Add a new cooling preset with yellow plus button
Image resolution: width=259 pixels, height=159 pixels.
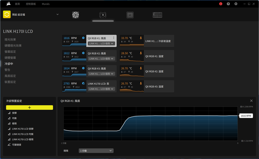[x=30, y=108]
